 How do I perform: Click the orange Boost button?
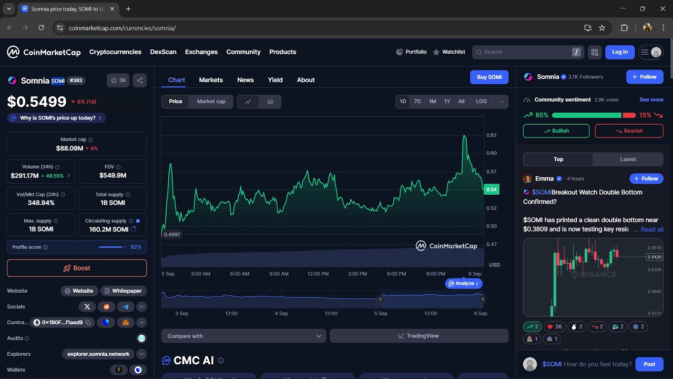pyautogui.click(x=77, y=268)
